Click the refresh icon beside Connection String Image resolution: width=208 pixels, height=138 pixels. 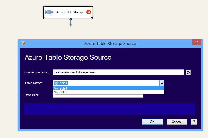click(x=188, y=72)
